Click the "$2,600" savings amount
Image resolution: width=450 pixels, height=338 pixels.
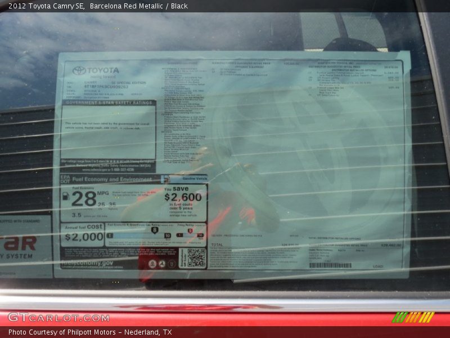[183, 197]
